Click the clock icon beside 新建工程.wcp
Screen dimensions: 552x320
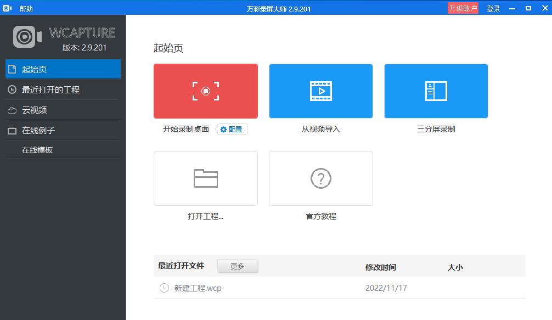tap(164, 288)
